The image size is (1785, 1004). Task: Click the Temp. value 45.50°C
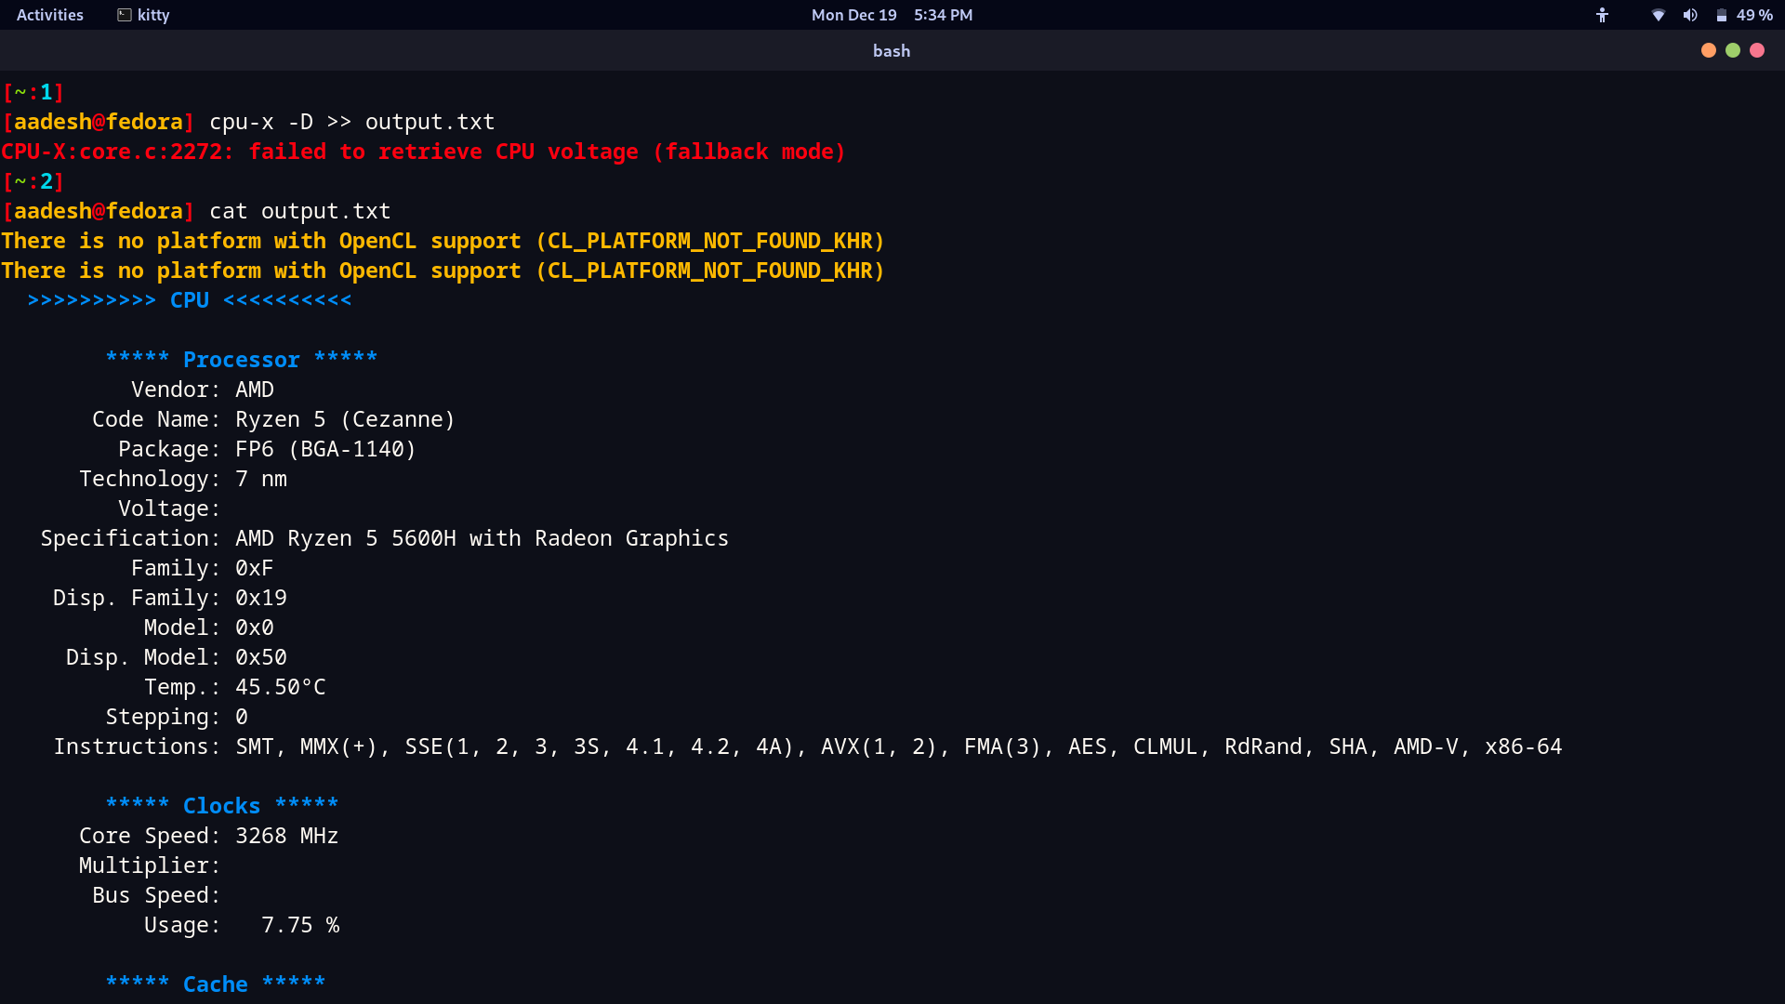point(280,687)
